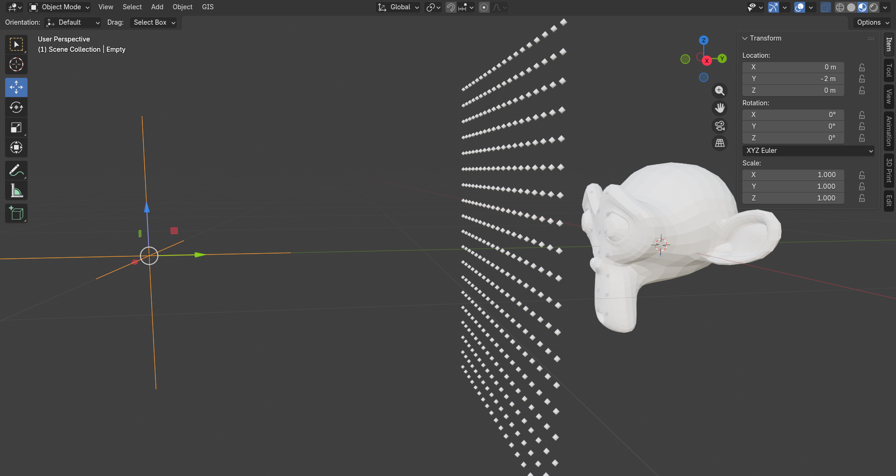Screen dimensions: 896x476
Task: Choose the Annotate tool
Action: (x=16, y=171)
